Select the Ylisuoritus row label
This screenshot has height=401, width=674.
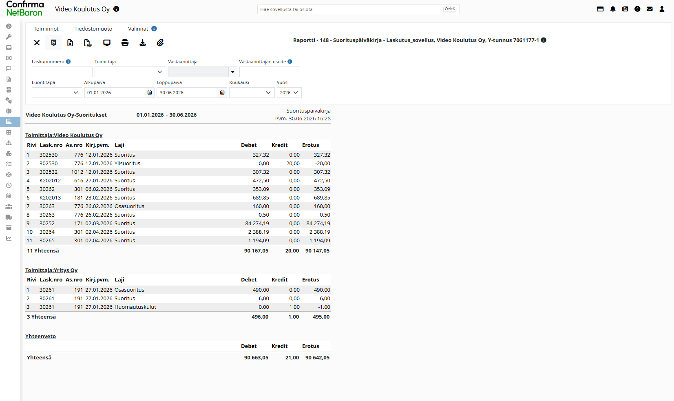coord(127,163)
